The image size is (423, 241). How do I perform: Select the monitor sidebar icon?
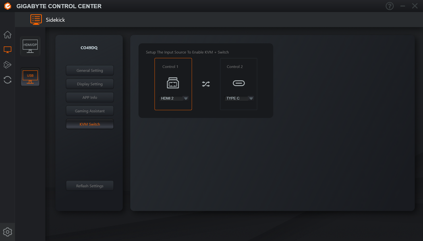[x=8, y=49]
